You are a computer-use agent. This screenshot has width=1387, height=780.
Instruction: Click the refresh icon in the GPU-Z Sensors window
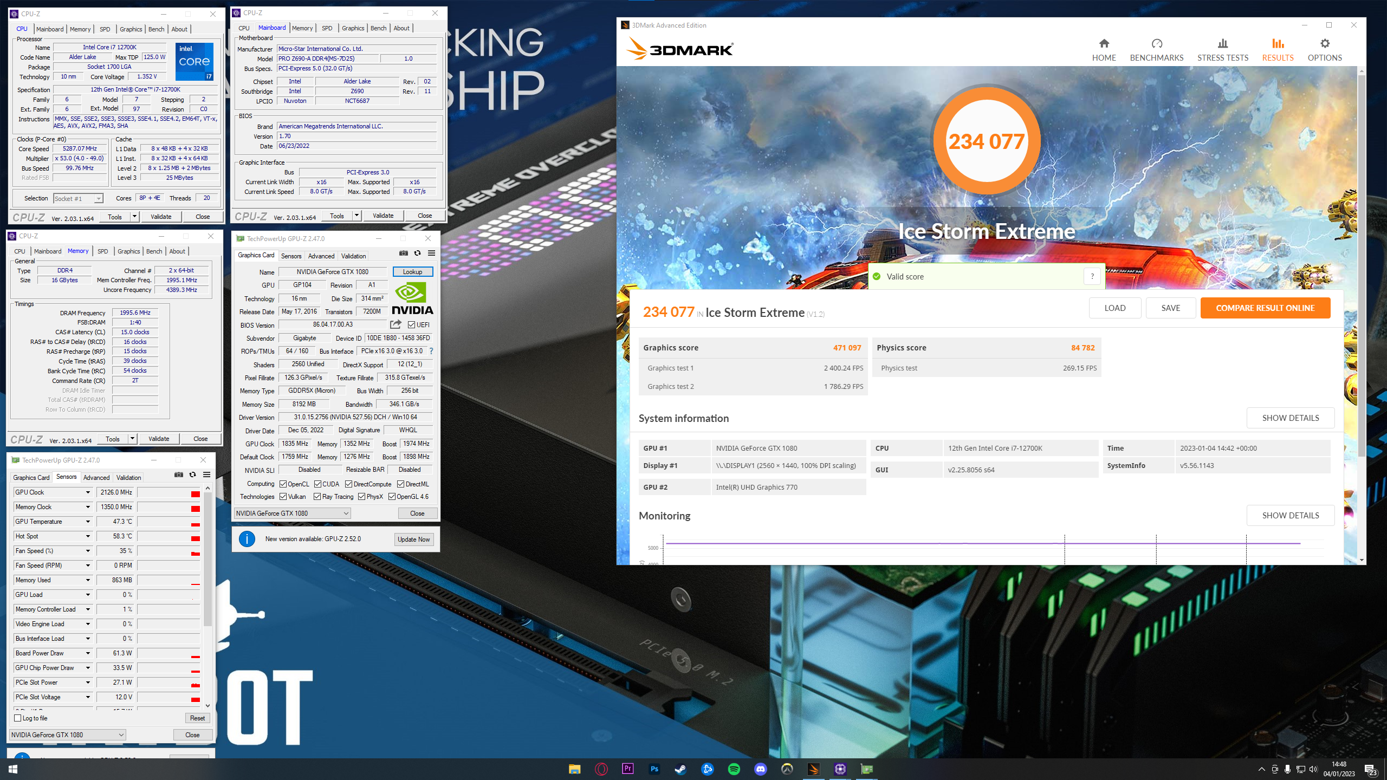pyautogui.click(x=192, y=474)
